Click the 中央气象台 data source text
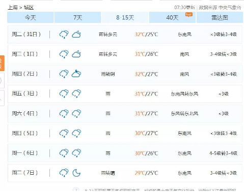Viewport: 244px width, 192px height. coord(230,8)
